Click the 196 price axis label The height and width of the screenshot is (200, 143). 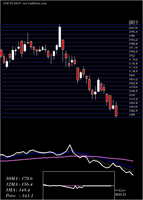132,36
